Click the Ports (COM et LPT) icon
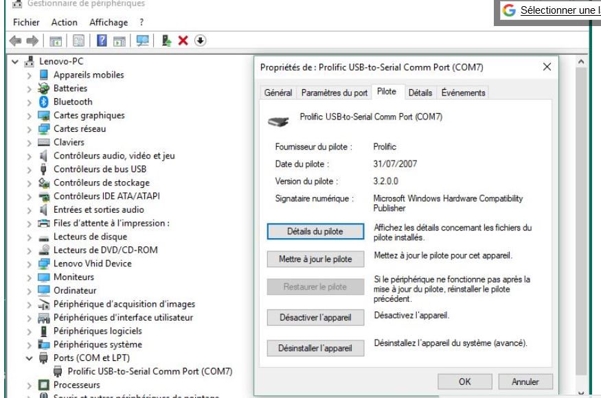 point(43,358)
